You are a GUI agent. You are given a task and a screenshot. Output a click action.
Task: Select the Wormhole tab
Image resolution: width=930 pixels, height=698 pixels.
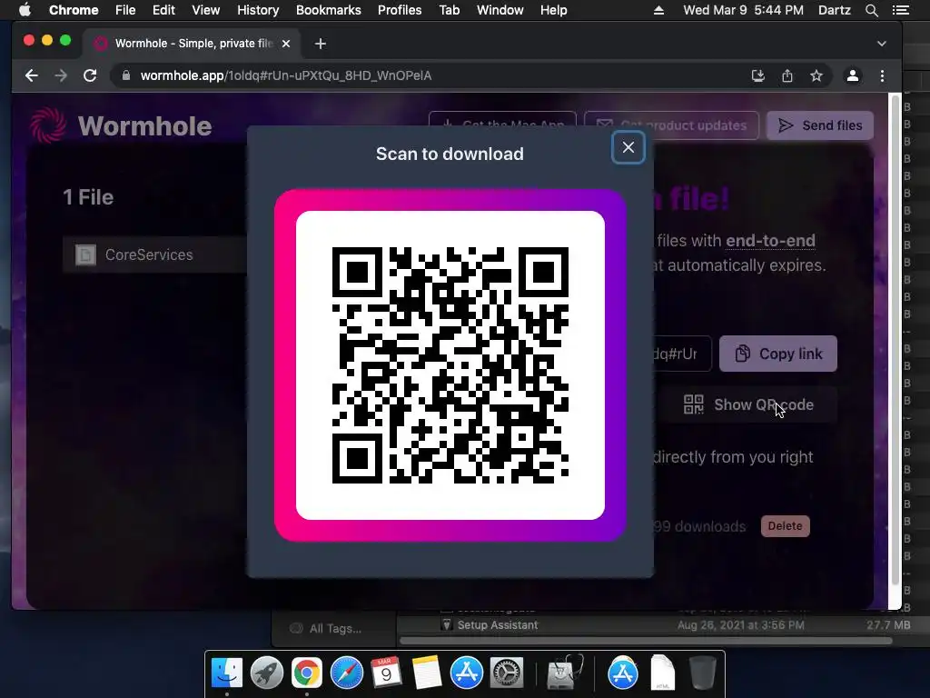[193, 44]
